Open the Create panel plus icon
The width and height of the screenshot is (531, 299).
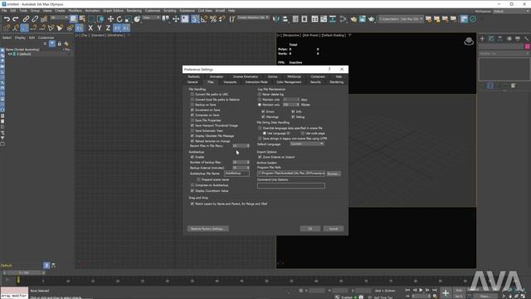(x=482, y=39)
